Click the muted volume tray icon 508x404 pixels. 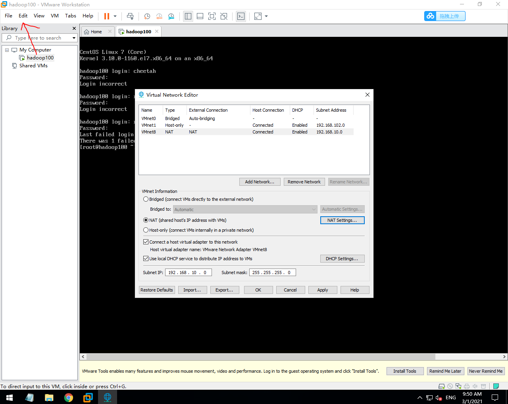point(439,398)
